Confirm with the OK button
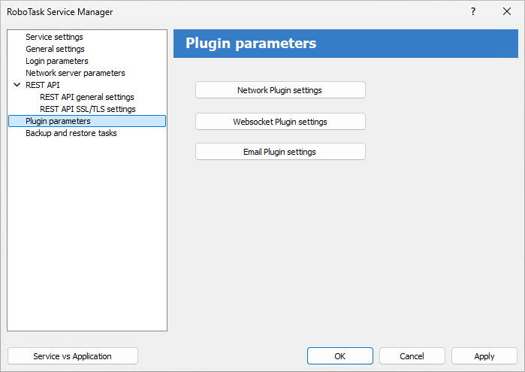Image resolution: width=525 pixels, height=372 pixels. (339, 356)
